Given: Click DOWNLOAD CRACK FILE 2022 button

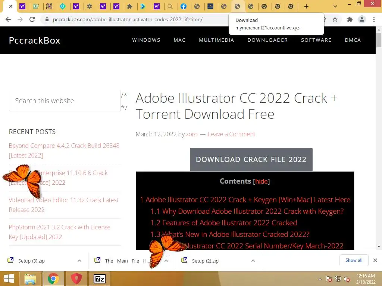Looking at the screenshot, I should (x=251, y=159).
